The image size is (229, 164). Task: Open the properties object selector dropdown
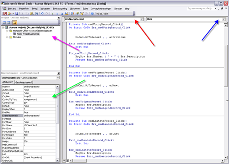58,78
